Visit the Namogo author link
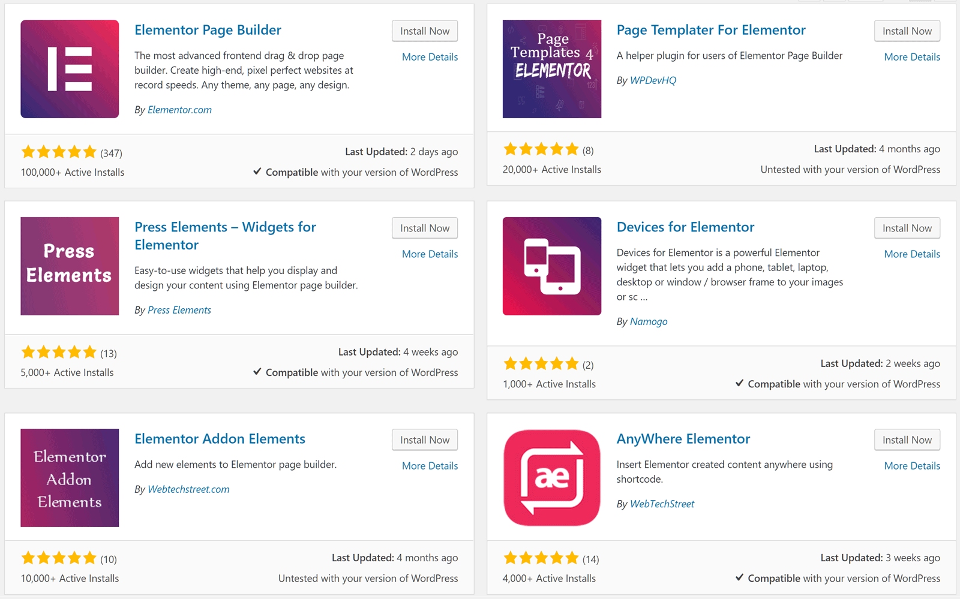 649,321
